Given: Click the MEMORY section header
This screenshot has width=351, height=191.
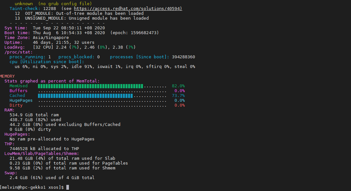Looking at the screenshot, I should pos(7,76).
